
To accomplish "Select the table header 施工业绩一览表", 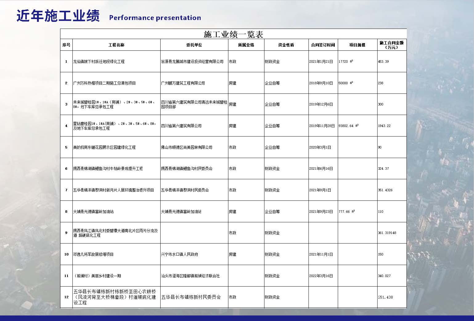I will [234, 34].
